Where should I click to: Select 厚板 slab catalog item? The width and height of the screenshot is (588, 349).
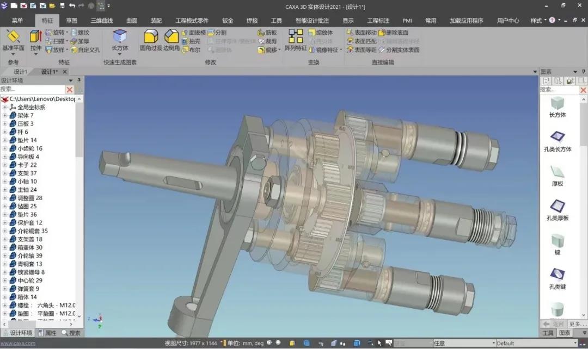(558, 175)
